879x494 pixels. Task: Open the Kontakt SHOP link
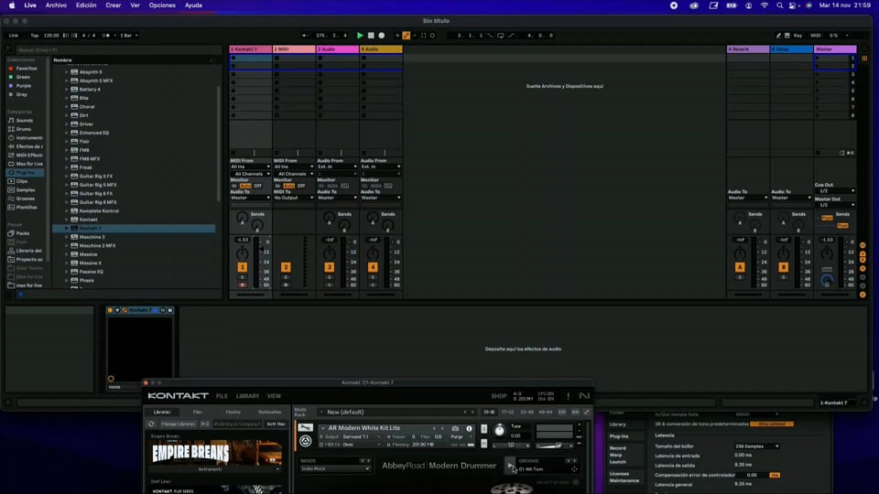pyautogui.click(x=499, y=396)
